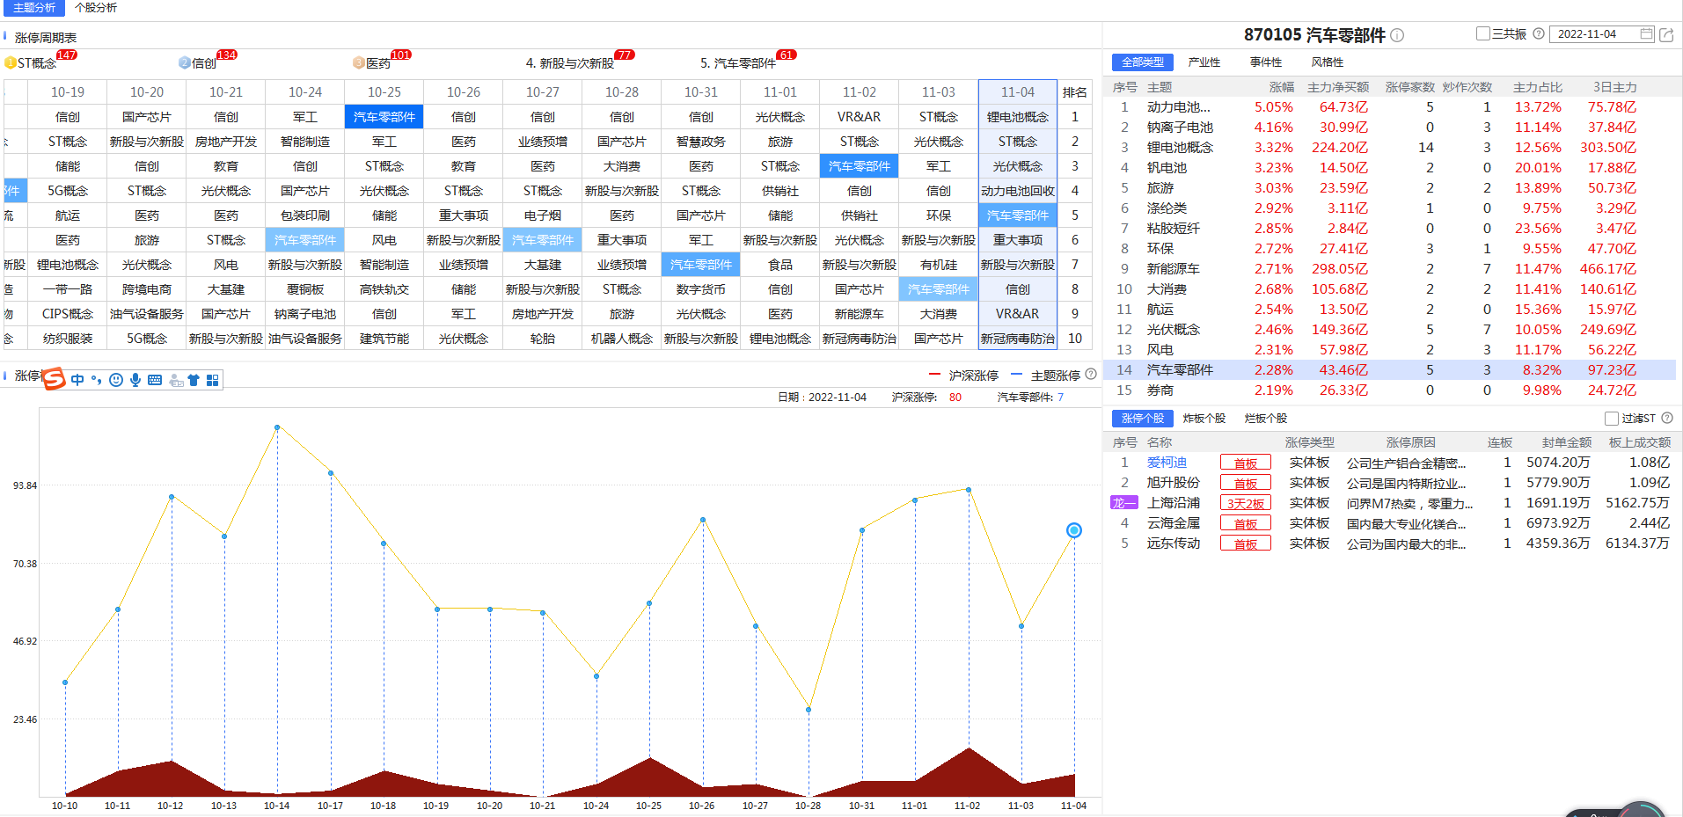Enable the 过滤ST checkbox
Image resolution: width=1683 pixels, height=817 pixels.
click(1612, 419)
